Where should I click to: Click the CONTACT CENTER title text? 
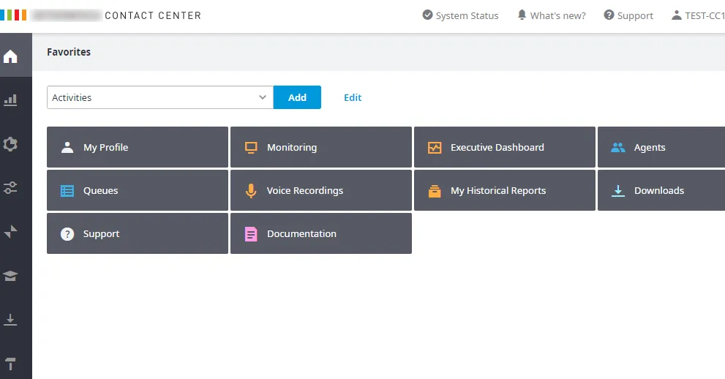[153, 15]
